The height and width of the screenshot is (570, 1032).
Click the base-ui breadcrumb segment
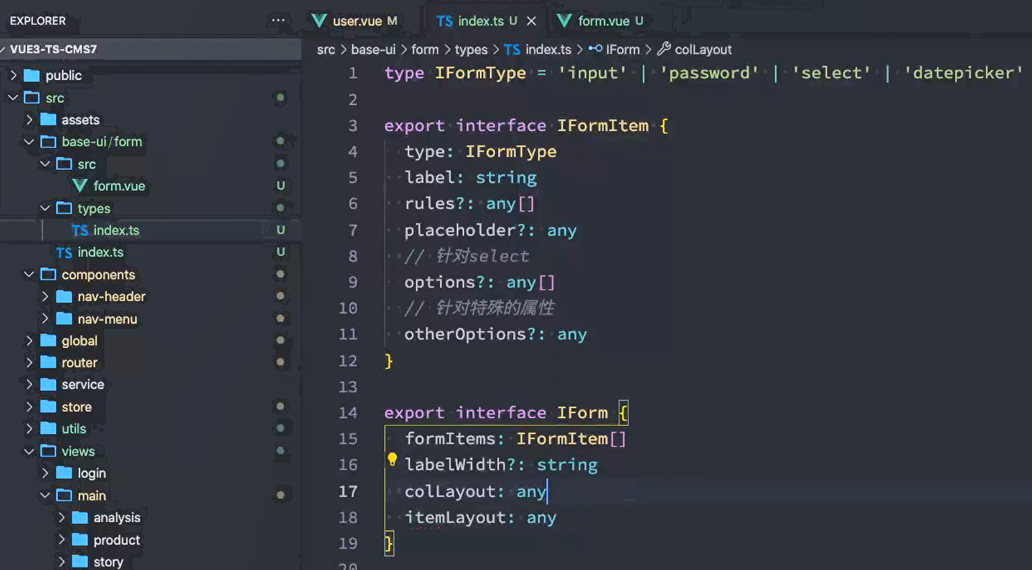374,50
